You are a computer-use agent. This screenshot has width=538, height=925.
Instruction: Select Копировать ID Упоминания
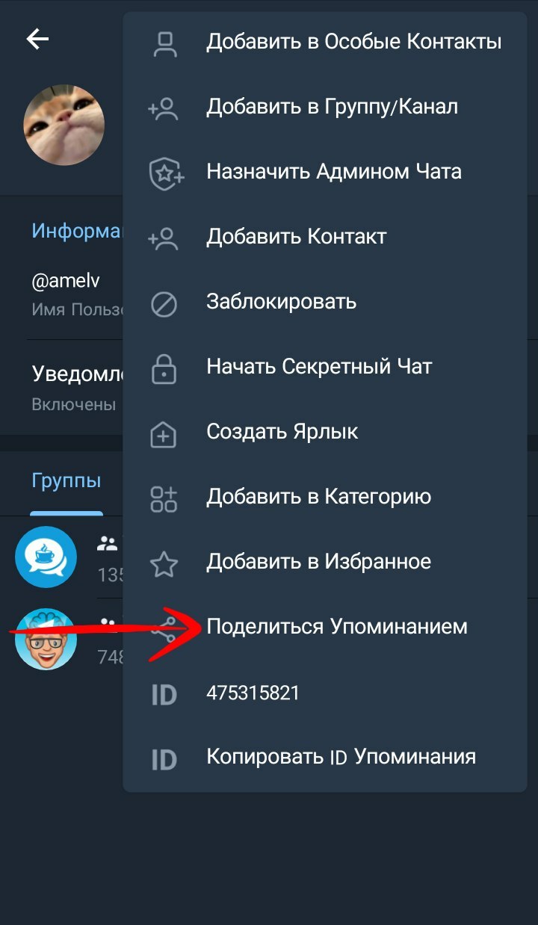coord(341,756)
